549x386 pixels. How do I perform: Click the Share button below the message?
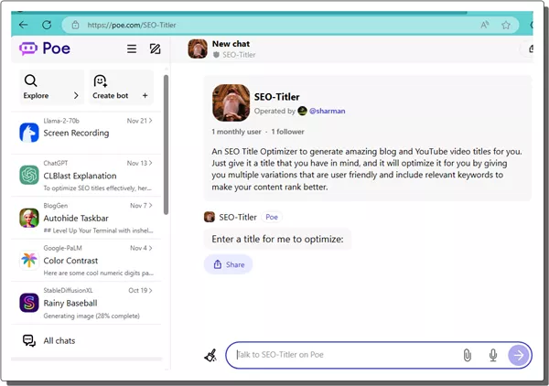228,264
